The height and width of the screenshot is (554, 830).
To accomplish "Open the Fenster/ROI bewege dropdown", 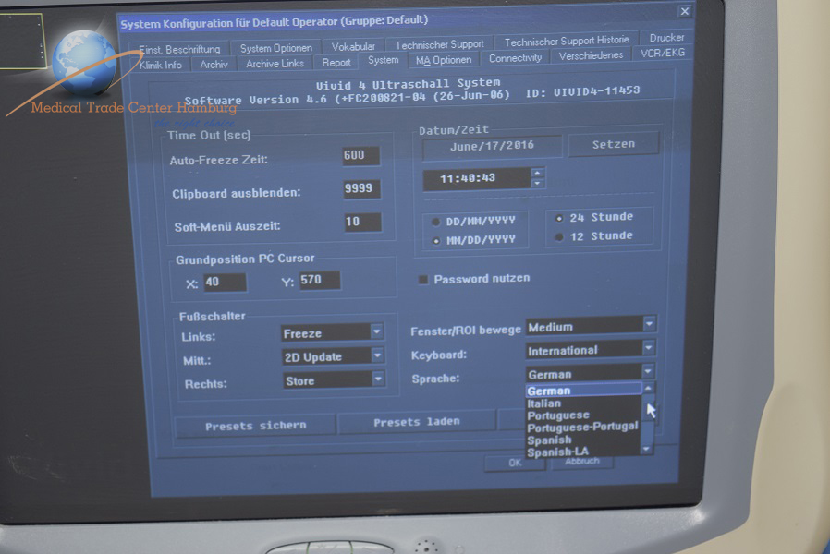I will pos(649,325).
